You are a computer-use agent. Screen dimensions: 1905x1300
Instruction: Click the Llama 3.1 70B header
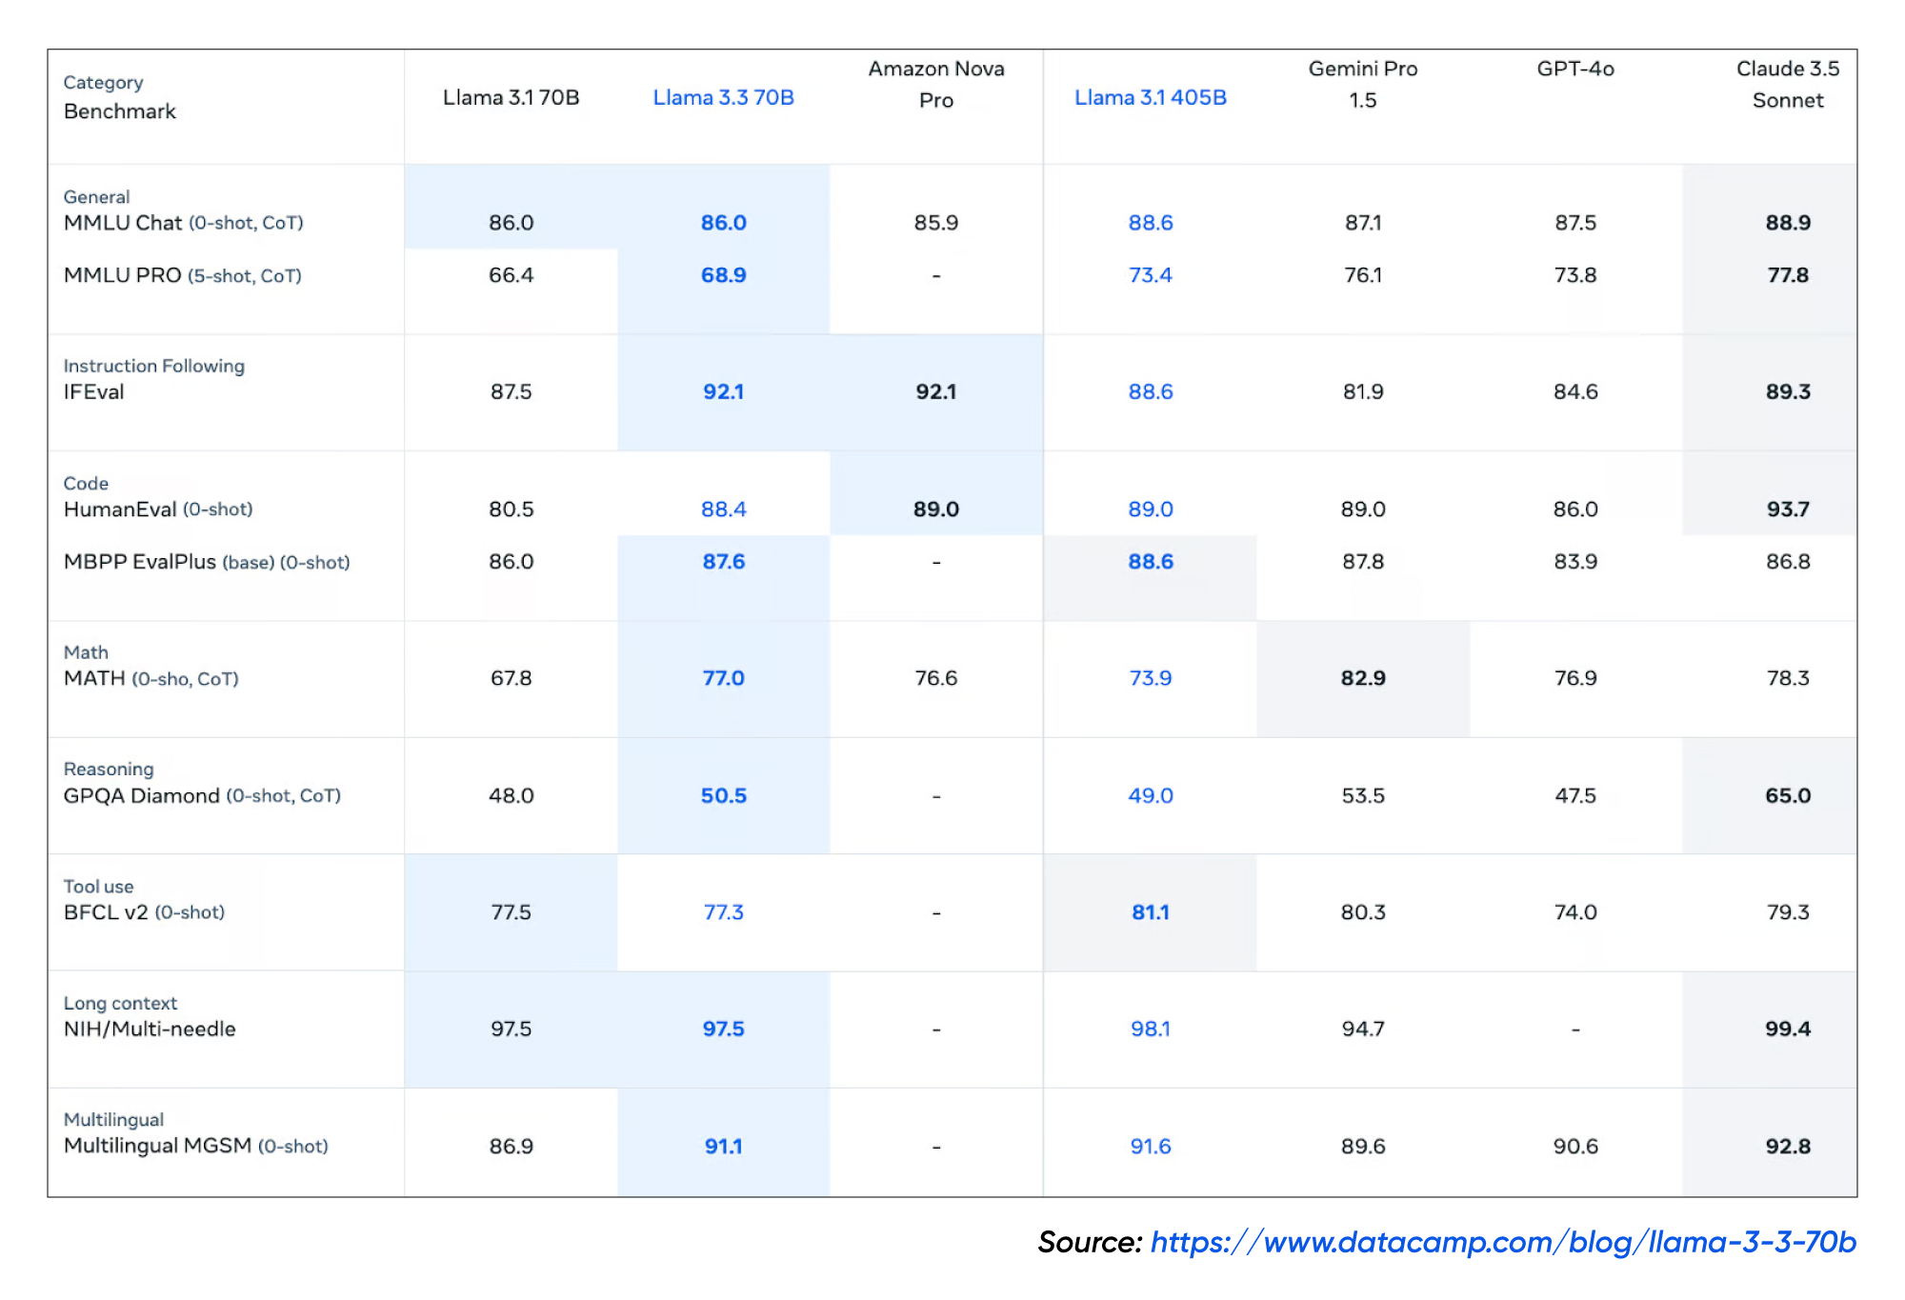click(511, 97)
